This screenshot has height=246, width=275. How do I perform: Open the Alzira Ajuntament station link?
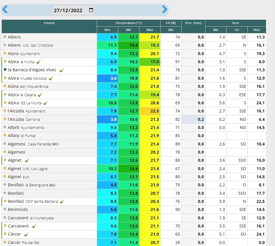point(24,54)
